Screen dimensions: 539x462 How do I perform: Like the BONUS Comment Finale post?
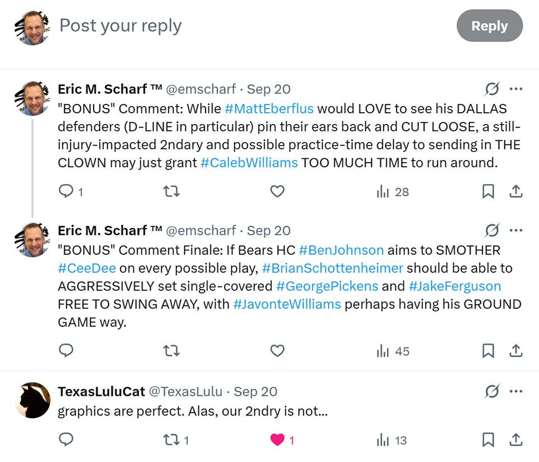click(277, 351)
